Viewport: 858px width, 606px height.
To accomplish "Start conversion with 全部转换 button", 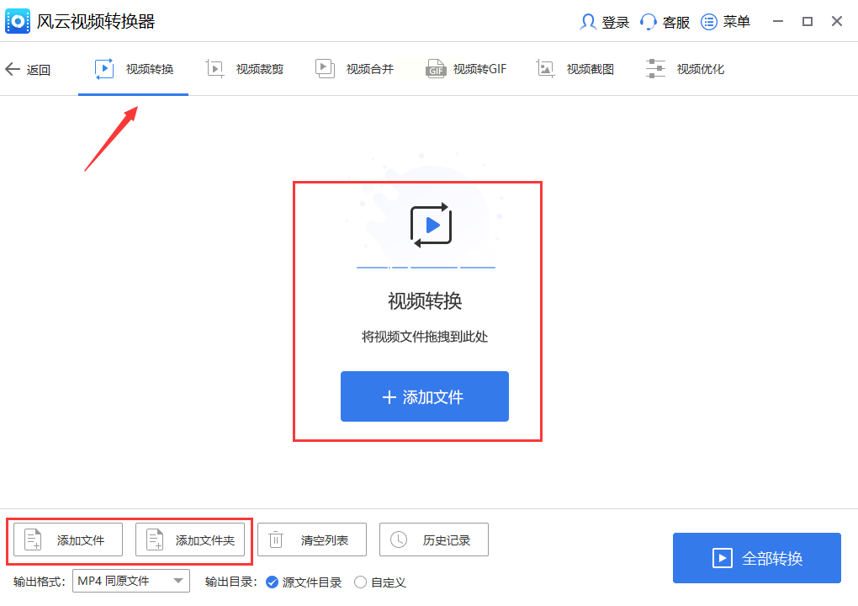I will pyautogui.click(x=757, y=558).
